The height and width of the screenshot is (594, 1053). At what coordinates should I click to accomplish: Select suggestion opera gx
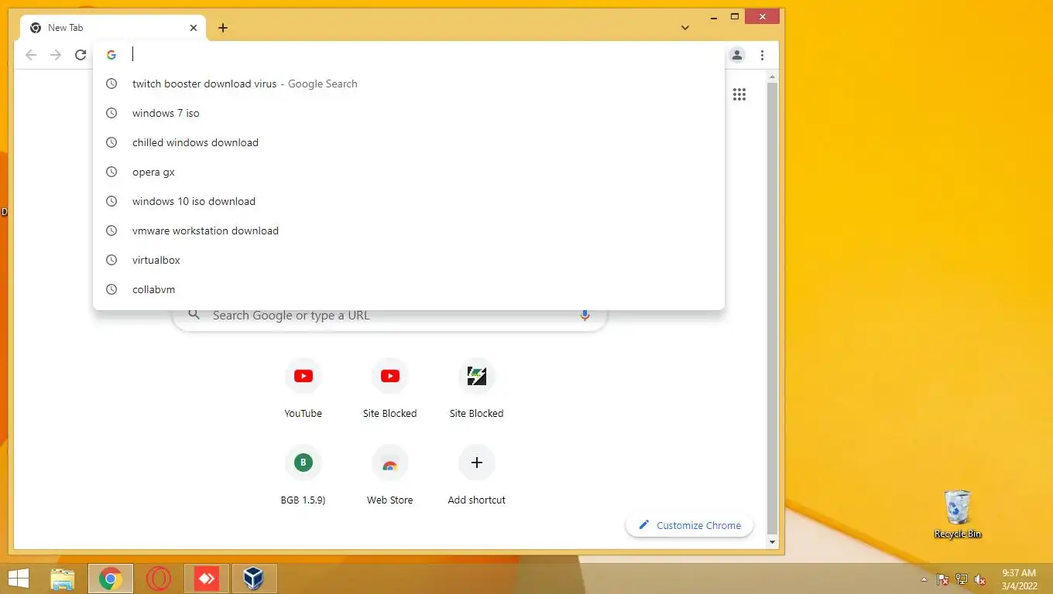tap(409, 172)
